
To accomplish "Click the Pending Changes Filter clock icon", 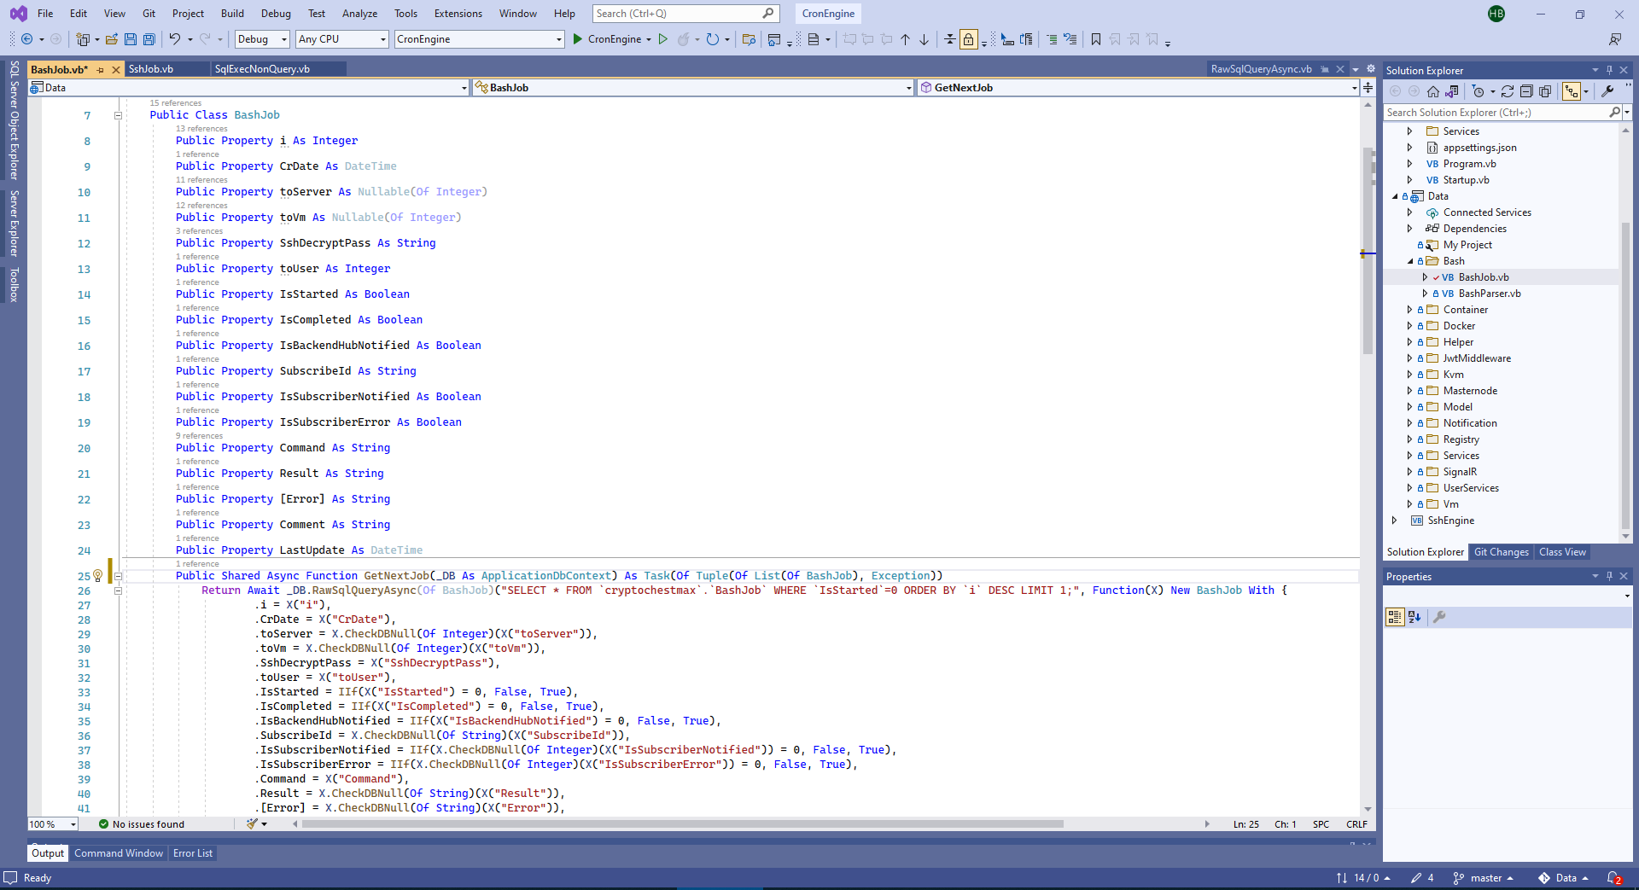I will [x=1479, y=91].
